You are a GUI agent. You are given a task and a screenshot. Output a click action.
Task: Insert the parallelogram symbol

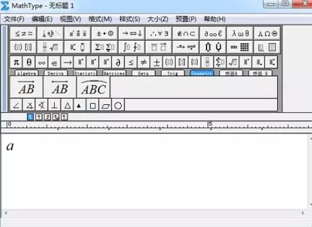click(105, 105)
